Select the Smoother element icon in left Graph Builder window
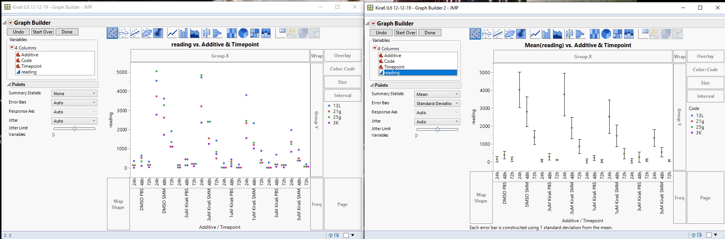This screenshot has height=239, width=725. coord(124,33)
